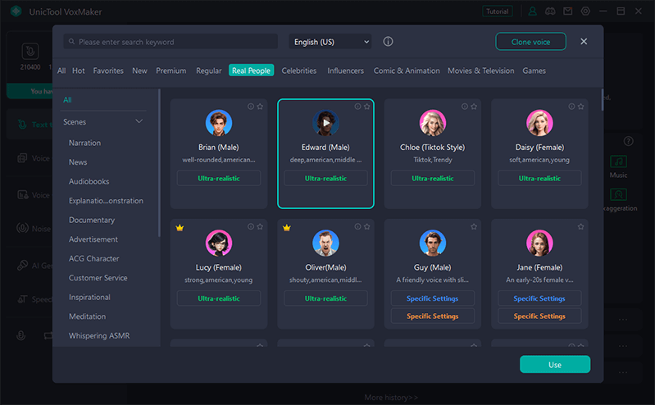Open info icon on Lucy (Female) card
The height and width of the screenshot is (405, 655).
point(251,226)
